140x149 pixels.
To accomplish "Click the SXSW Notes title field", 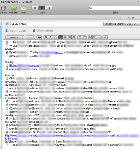I will (x=56, y=24).
